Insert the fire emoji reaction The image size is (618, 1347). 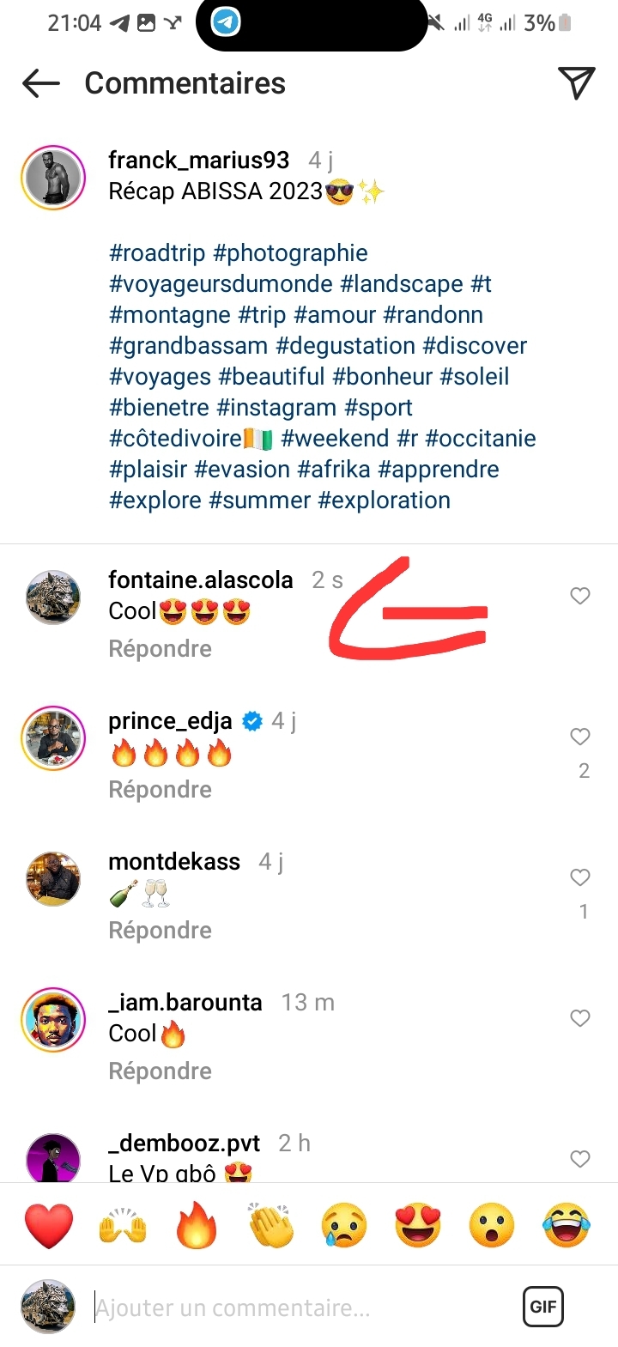click(x=197, y=1225)
